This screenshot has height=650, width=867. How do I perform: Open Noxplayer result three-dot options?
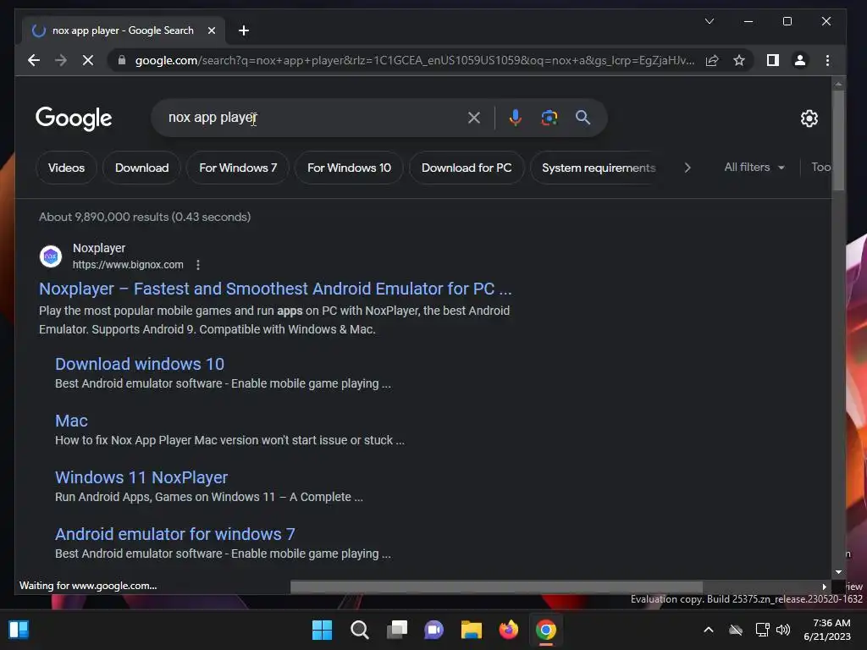pos(198,265)
